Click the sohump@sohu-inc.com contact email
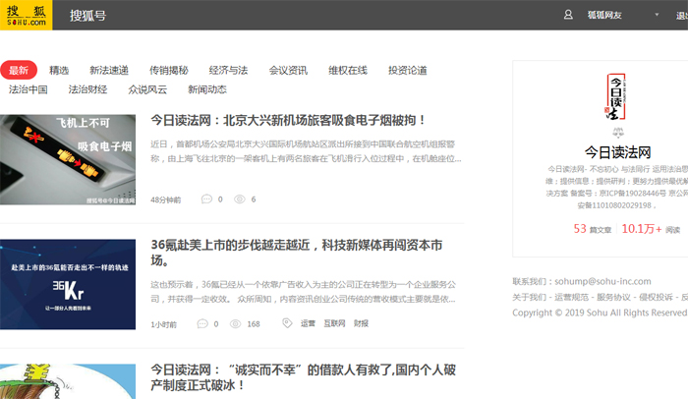The height and width of the screenshot is (399, 688). pyautogui.click(x=602, y=281)
